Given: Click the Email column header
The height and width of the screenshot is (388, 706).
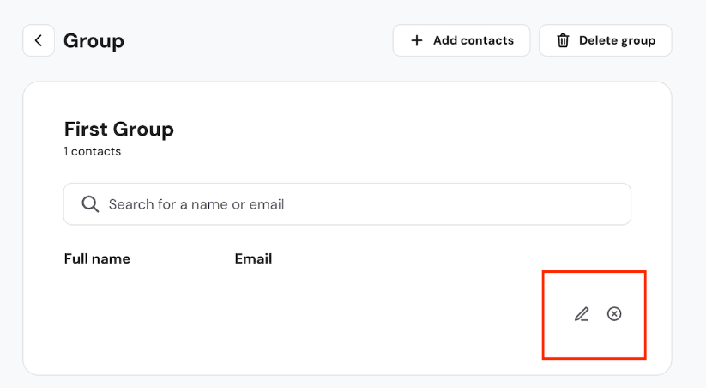Looking at the screenshot, I should point(253,258).
